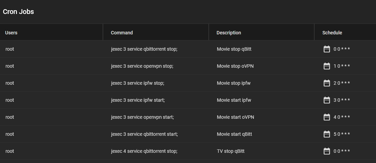Click the Description column header
Image resolution: width=376 pixels, height=163 pixels.
pyautogui.click(x=229, y=33)
